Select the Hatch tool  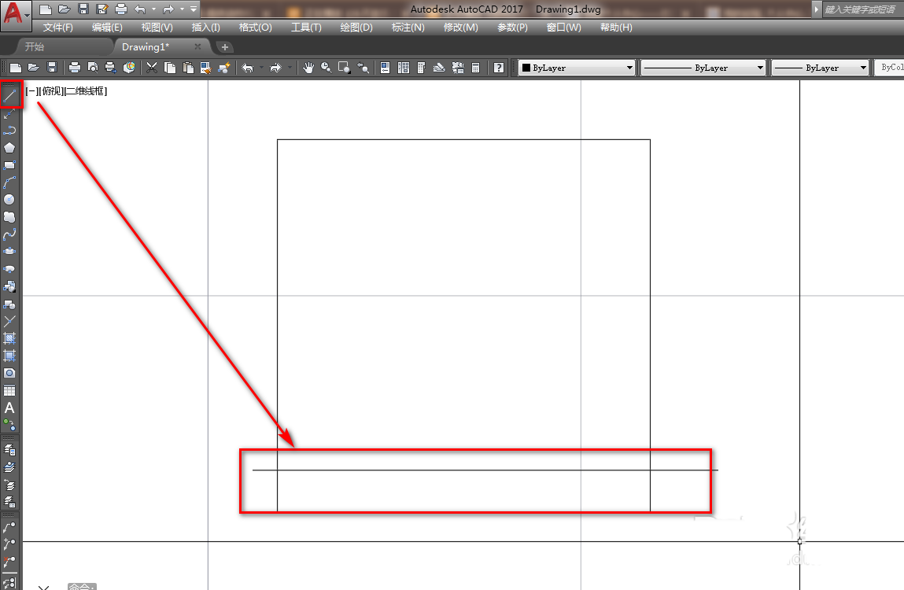[x=9, y=338]
